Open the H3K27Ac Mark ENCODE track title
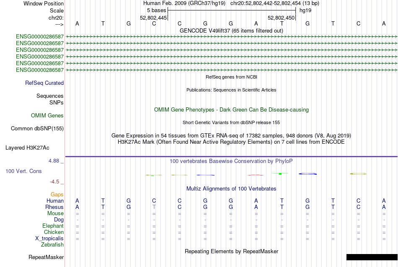398x267 pixels. (x=231, y=142)
